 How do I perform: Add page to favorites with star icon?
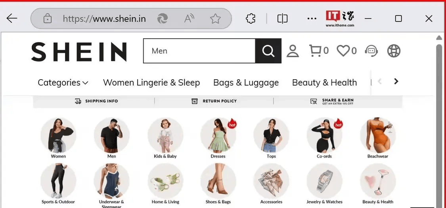(215, 19)
